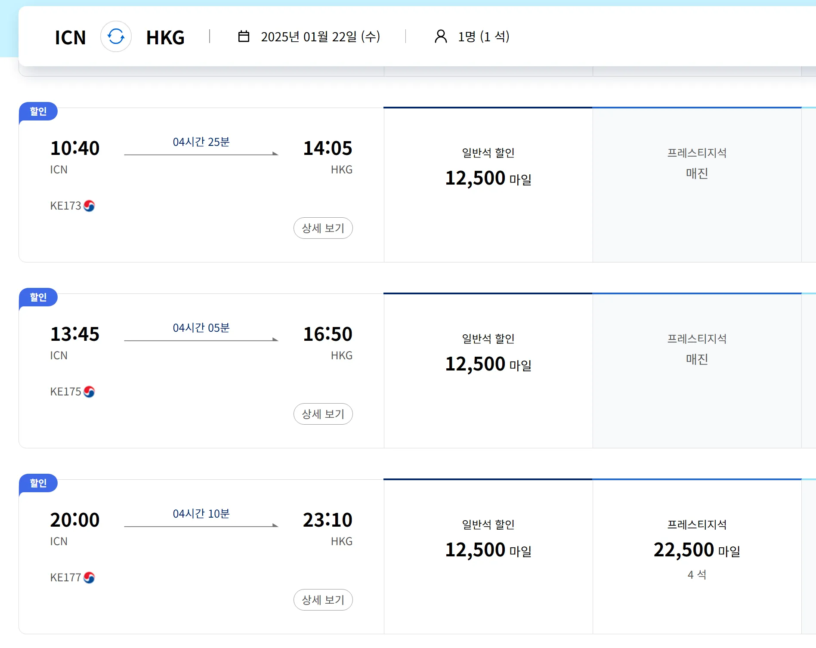
Task: Click the calendar icon beside the date
Action: coord(244,37)
